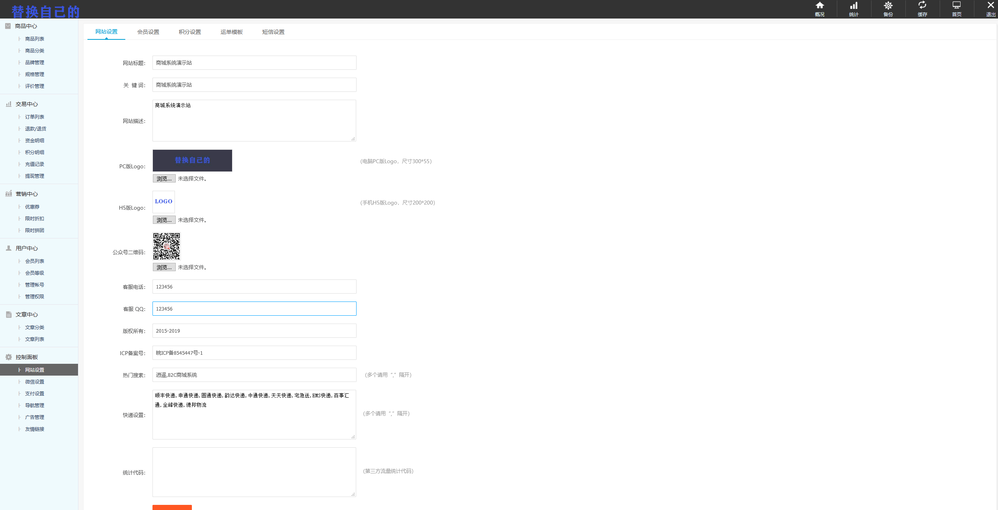Click the 备份 backup gear icon
This screenshot has width=998, height=510.
(x=888, y=6)
